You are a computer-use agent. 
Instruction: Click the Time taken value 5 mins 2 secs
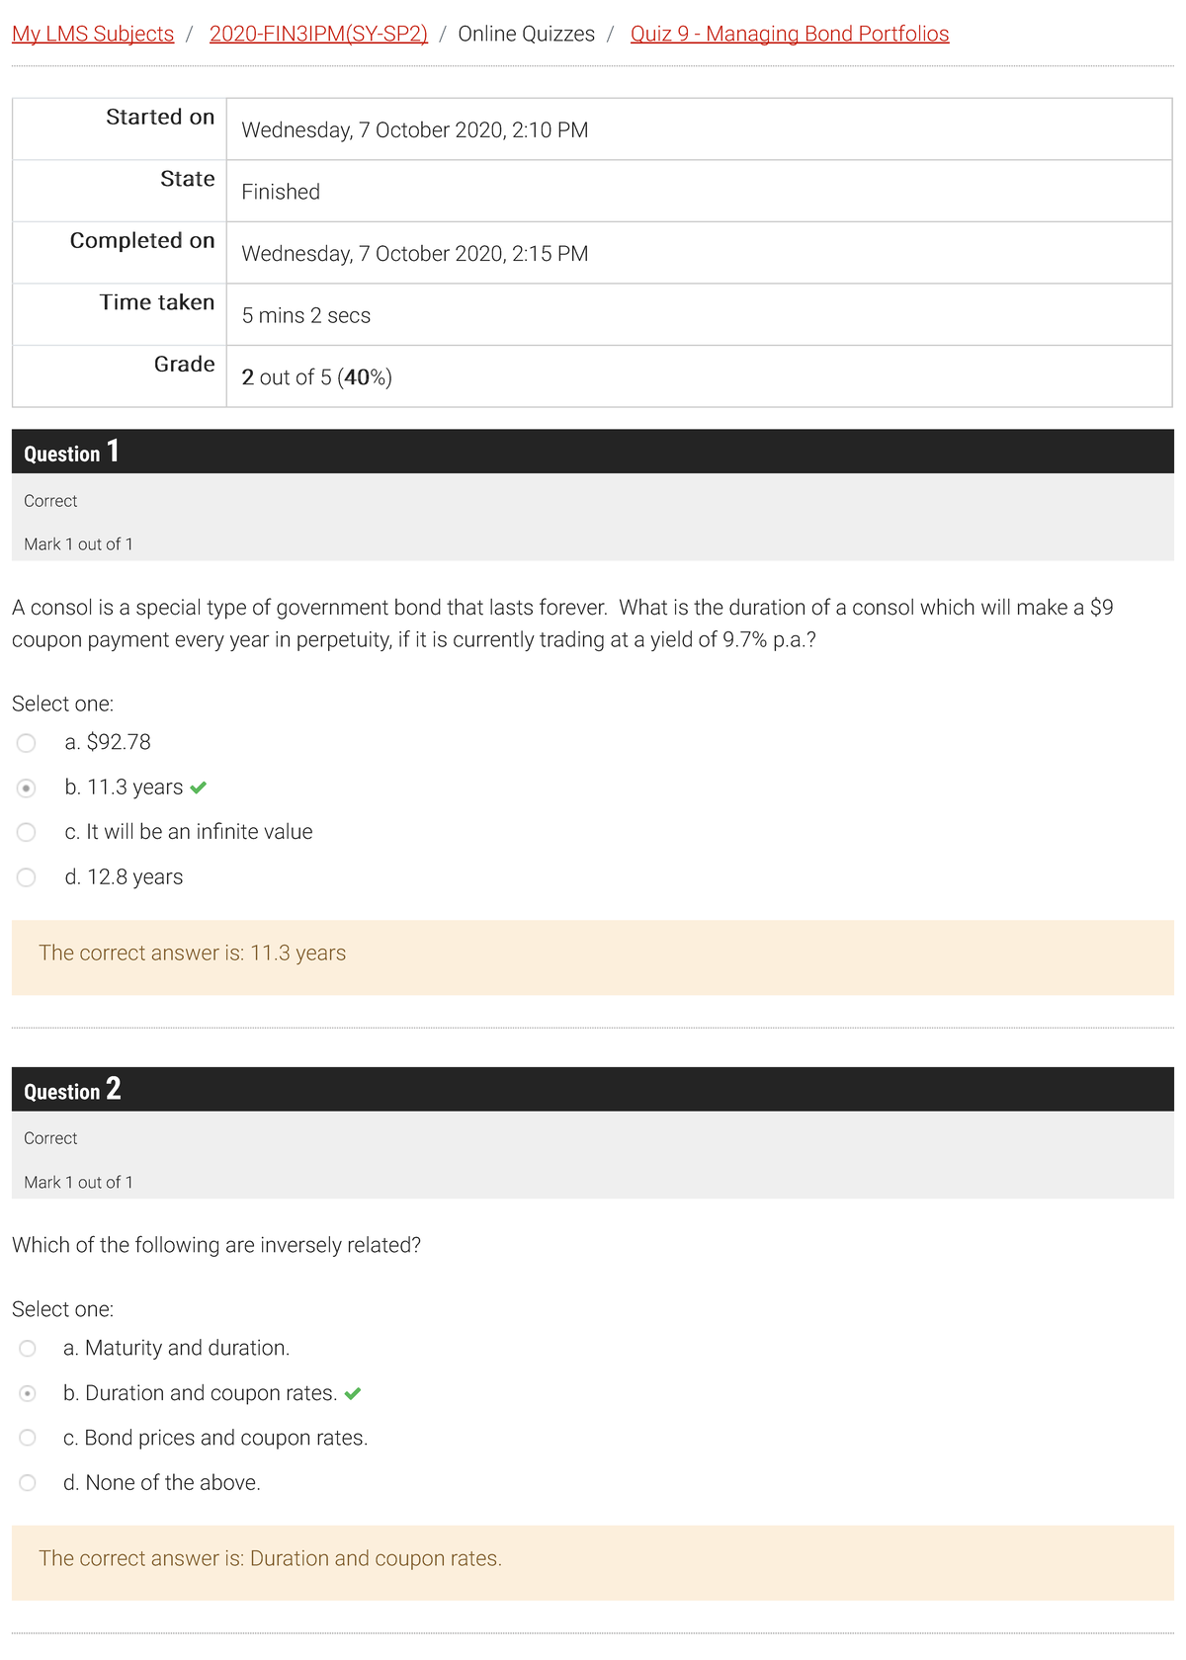click(306, 315)
